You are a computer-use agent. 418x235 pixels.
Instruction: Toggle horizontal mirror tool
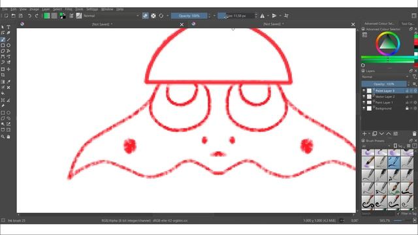263,16
